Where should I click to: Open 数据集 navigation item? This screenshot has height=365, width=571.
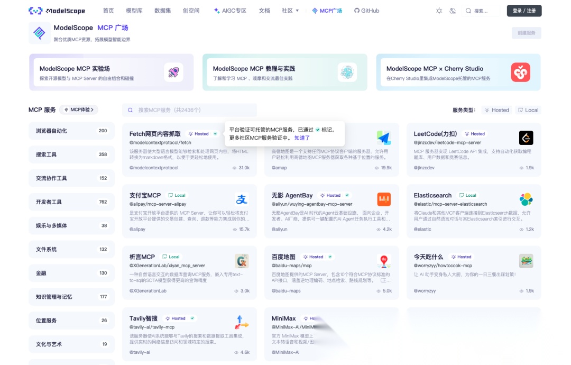[x=162, y=11]
